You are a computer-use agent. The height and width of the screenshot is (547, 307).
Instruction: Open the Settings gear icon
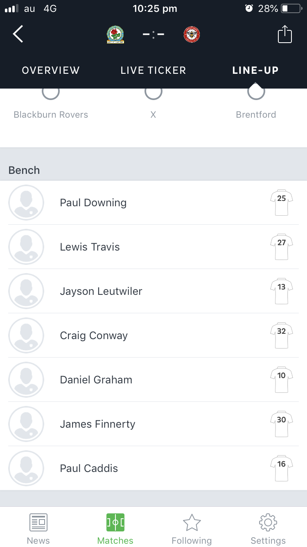pyautogui.click(x=268, y=523)
